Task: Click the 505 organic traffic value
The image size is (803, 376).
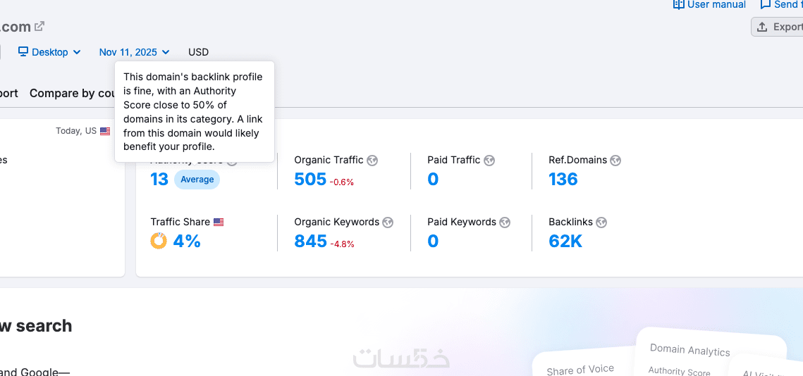Action: coord(310,180)
